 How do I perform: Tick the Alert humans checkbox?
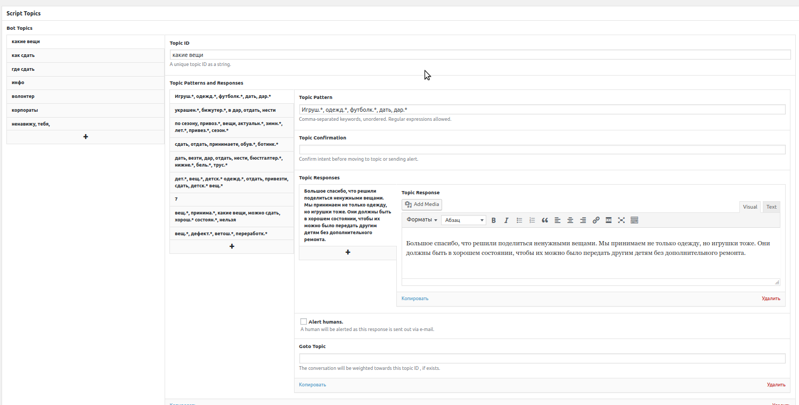304,321
